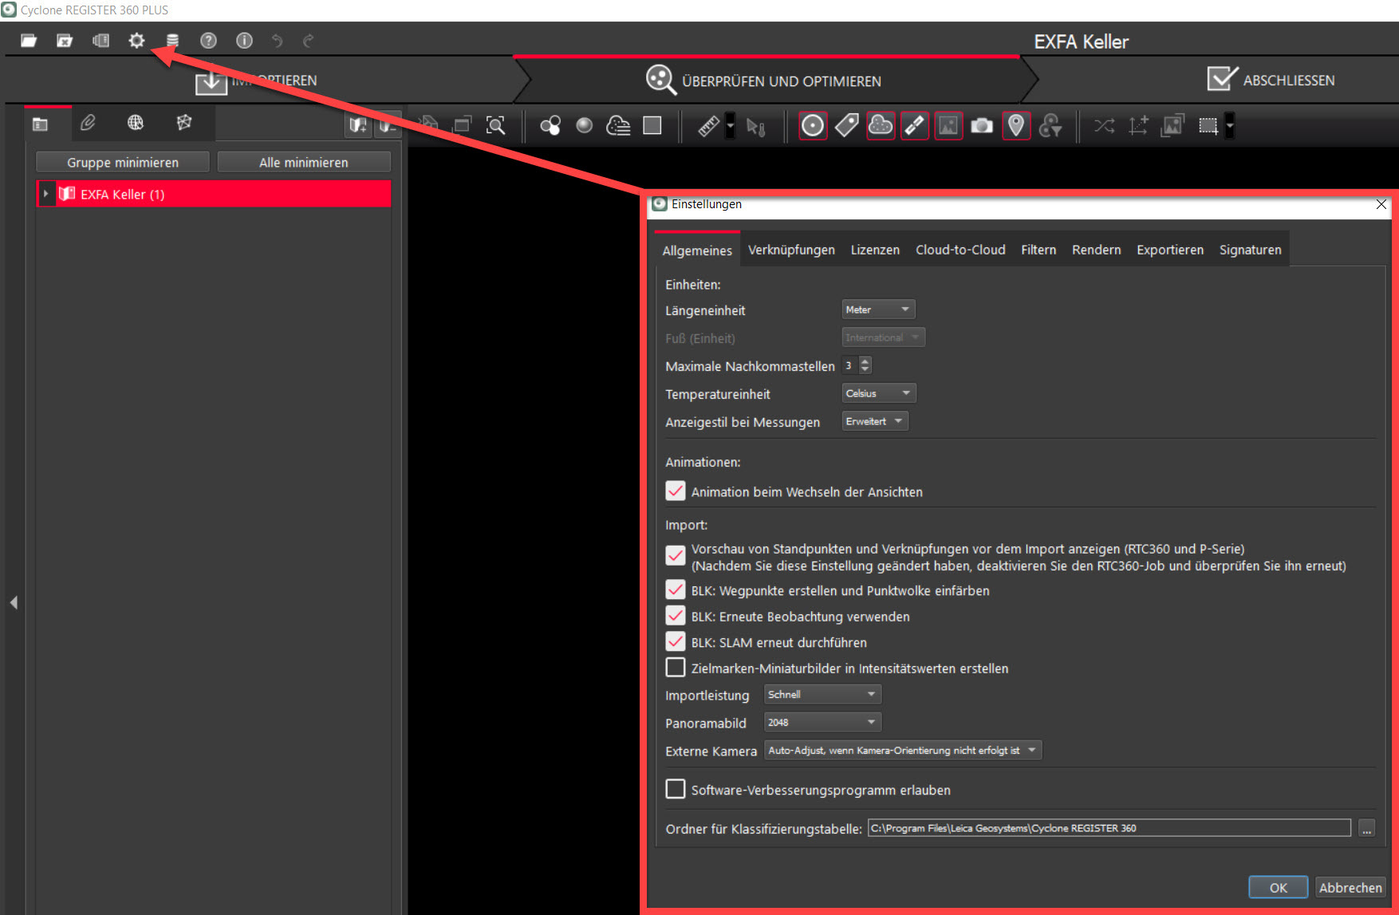
Task: Click the cloud with lines icon
Action: pos(618,125)
